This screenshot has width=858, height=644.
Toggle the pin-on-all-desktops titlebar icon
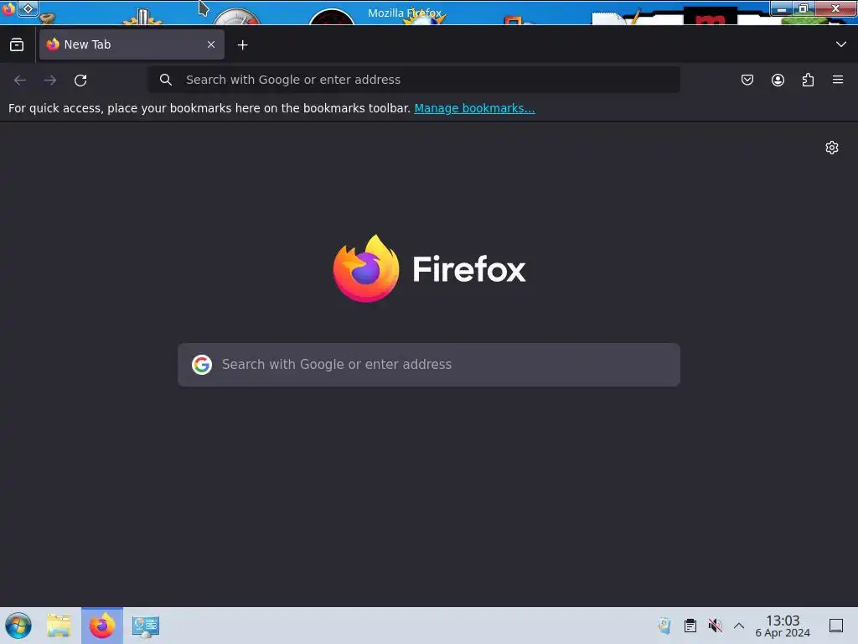click(x=28, y=8)
